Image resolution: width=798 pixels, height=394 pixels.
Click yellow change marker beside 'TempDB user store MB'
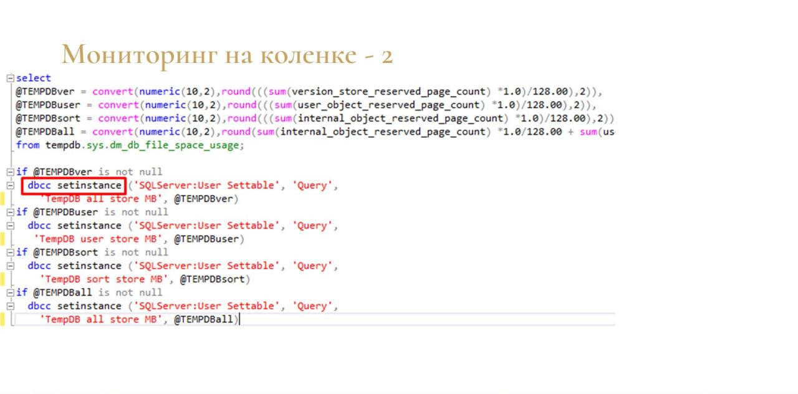pyautogui.click(x=2, y=239)
